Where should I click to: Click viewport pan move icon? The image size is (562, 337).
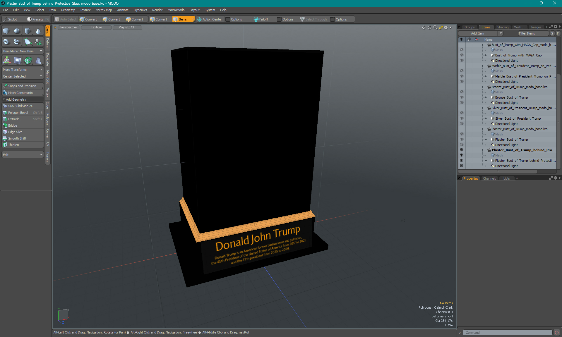(424, 27)
